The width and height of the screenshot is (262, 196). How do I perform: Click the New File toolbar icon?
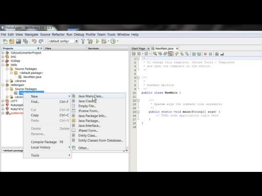[x=5, y=41]
